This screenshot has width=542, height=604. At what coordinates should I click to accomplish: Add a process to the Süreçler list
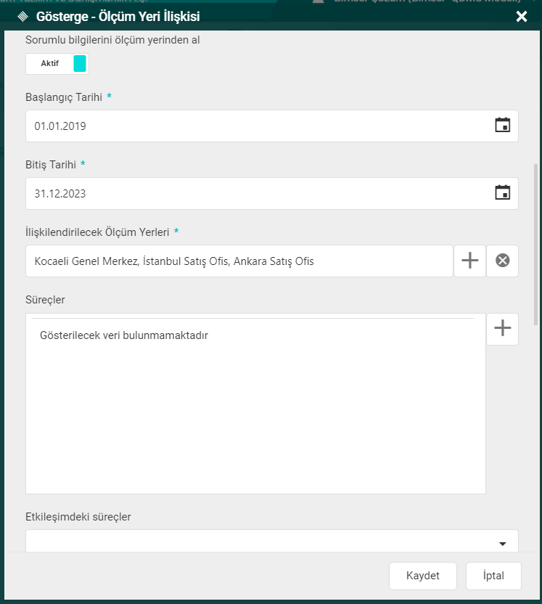502,329
